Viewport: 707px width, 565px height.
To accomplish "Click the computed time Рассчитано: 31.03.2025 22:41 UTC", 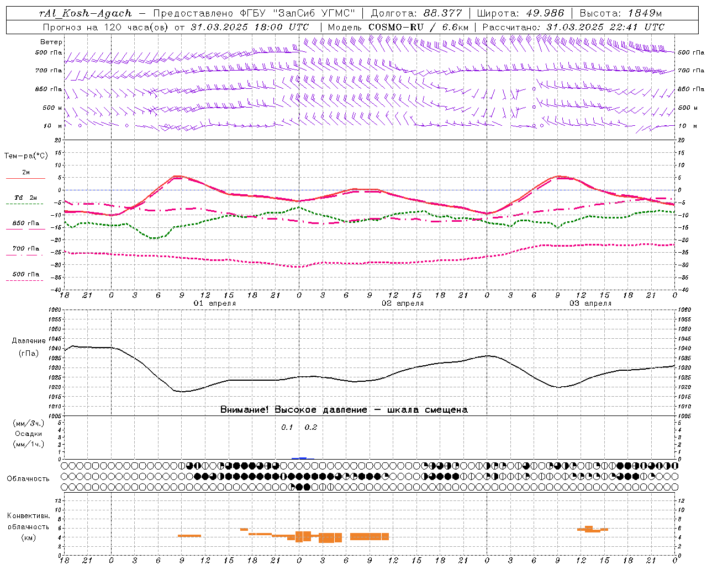I will (573, 27).
